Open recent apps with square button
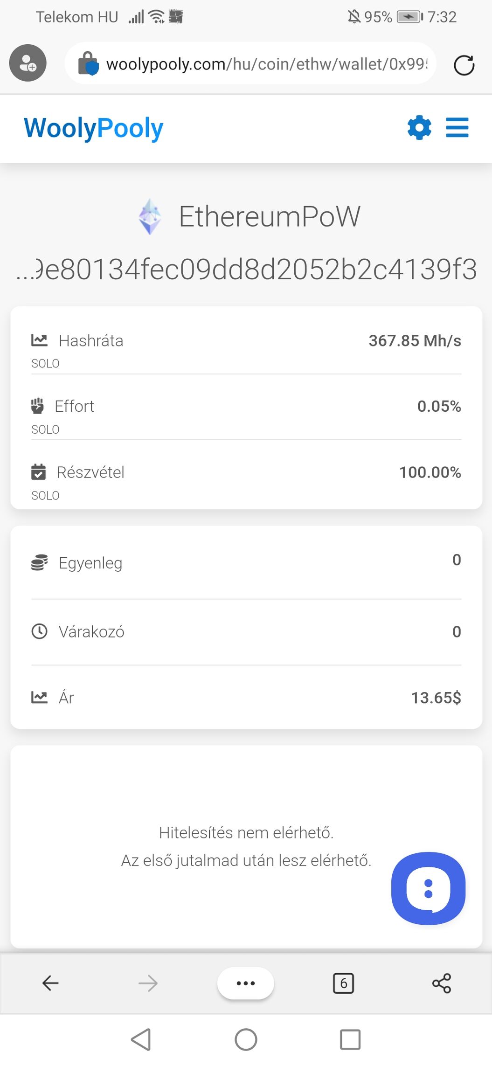The width and height of the screenshot is (492, 1066). coord(350,1039)
